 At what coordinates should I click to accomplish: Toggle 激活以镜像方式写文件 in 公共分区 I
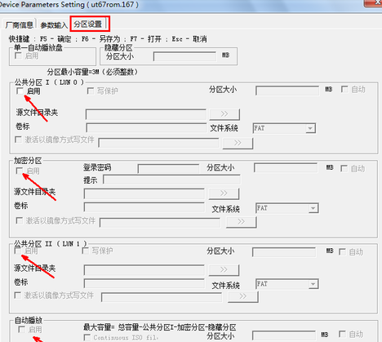pos(18,140)
